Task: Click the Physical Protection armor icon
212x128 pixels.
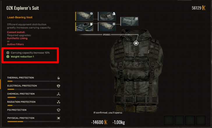Action: (59, 118)
